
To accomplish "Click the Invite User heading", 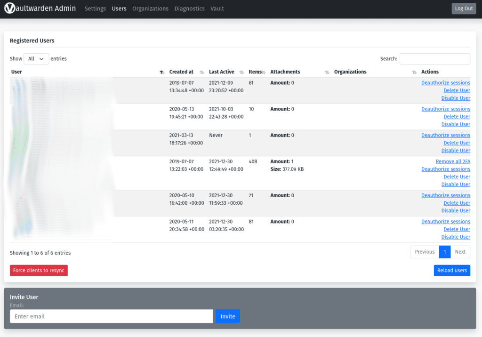I will coord(24,297).
